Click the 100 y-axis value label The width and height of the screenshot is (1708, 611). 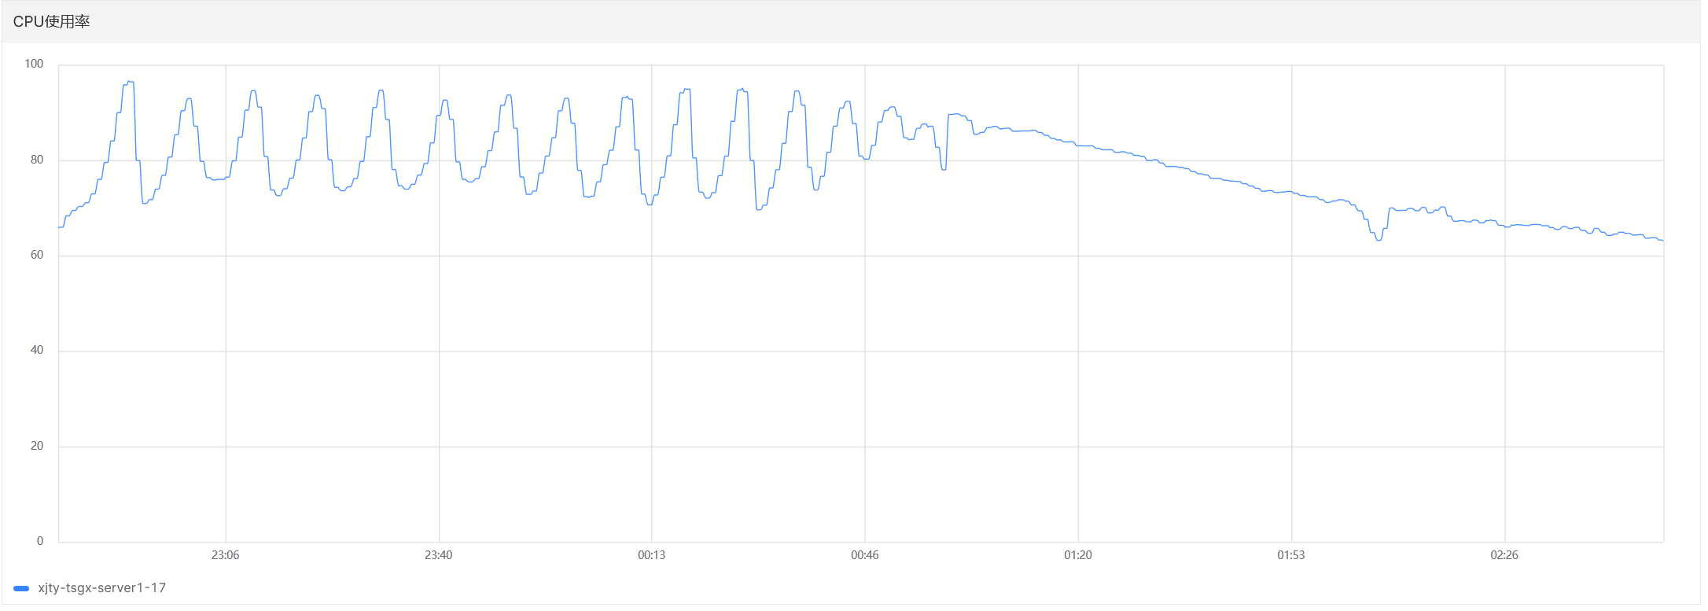(34, 64)
